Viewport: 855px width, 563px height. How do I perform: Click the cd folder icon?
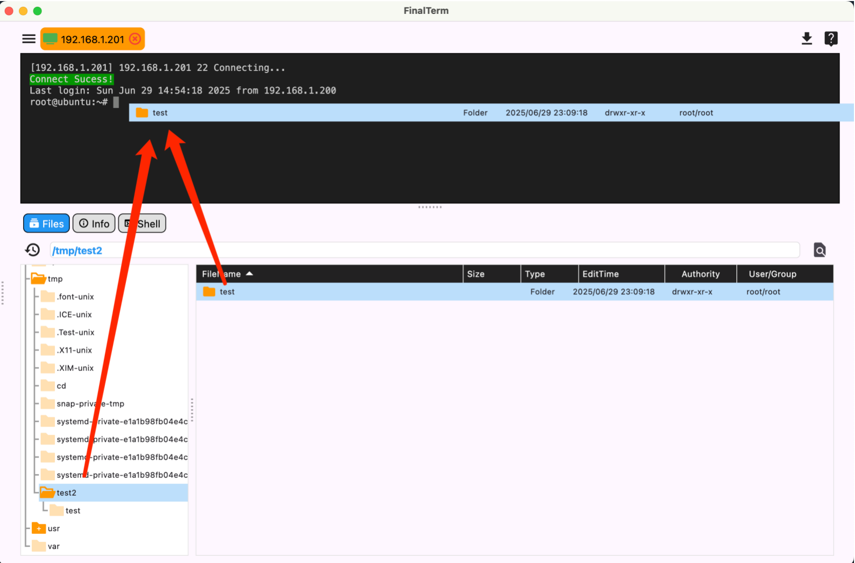48,385
